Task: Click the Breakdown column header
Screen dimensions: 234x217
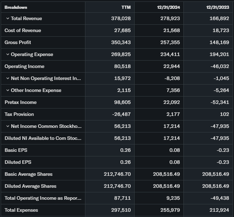Action: [16, 7]
